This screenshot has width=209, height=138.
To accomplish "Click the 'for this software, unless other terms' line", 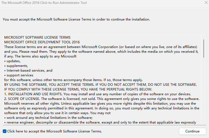I will 73,80.
